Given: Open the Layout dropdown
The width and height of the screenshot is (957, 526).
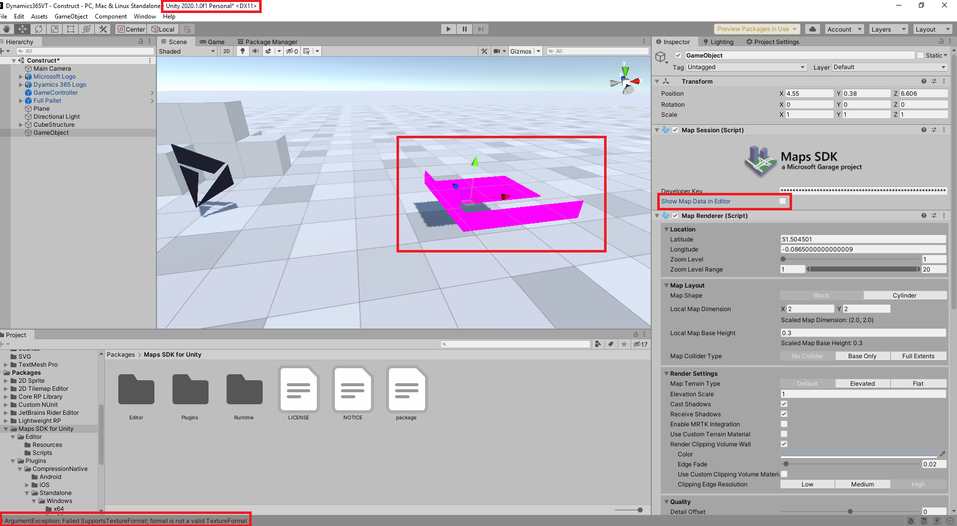Looking at the screenshot, I should pos(931,29).
